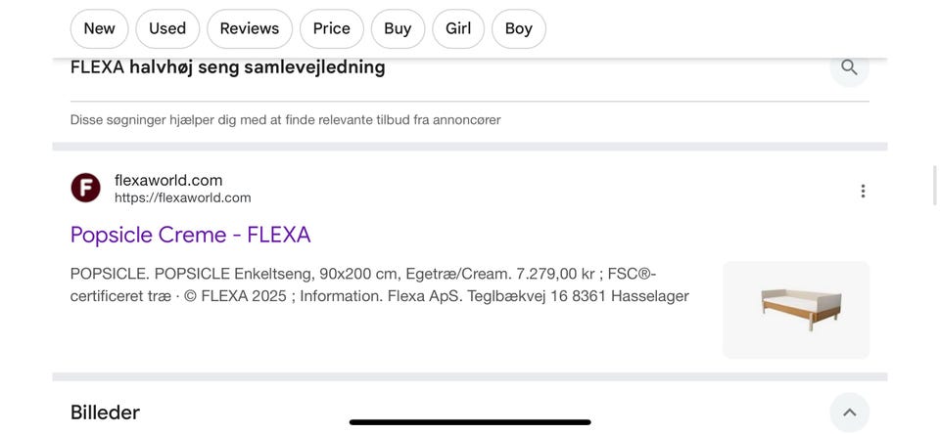Click the https://flexaworld.com URL text
The width and height of the screenshot is (940, 434).
tap(183, 197)
